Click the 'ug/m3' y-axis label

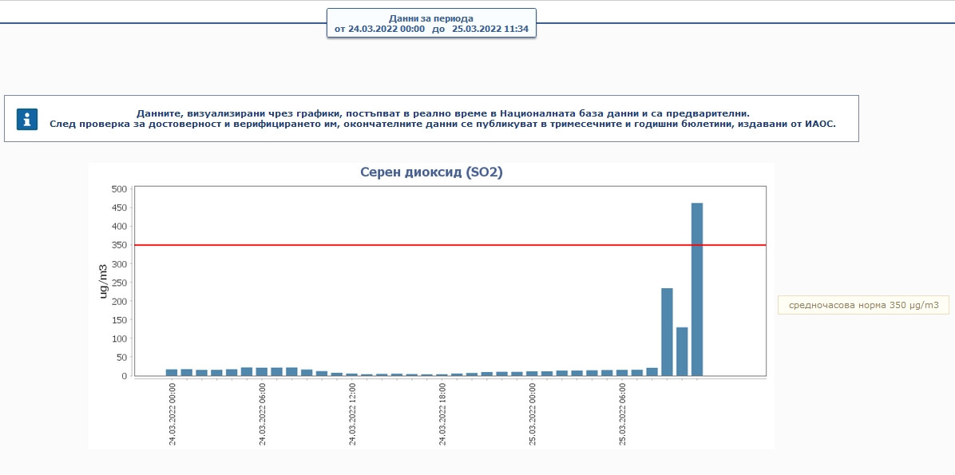click(x=103, y=281)
